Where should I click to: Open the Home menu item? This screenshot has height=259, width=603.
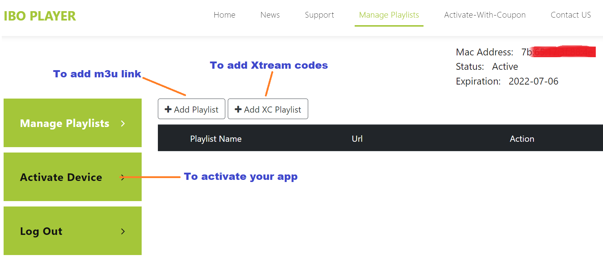224,15
